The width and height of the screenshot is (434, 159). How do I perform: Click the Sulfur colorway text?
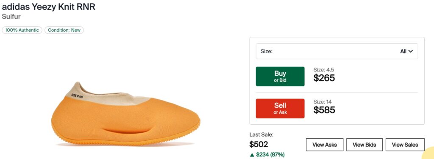click(11, 16)
